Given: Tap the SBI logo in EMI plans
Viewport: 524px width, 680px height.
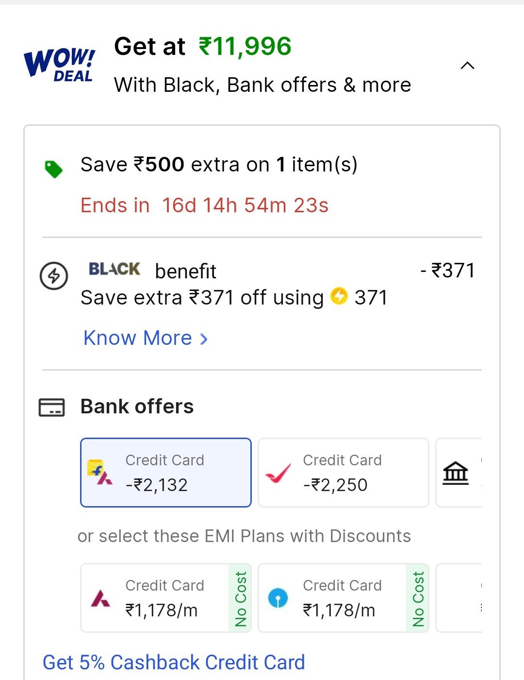Looking at the screenshot, I should point(278,598).
